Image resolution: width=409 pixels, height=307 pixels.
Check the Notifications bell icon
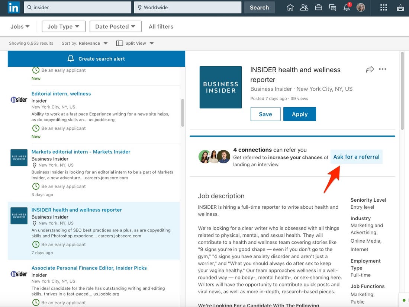(347, 7)
